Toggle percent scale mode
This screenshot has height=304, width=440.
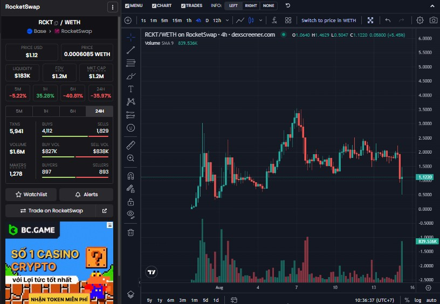[407, 300]
